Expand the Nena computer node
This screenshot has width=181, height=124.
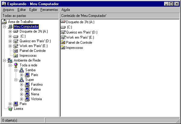click(x=21, y=94)
